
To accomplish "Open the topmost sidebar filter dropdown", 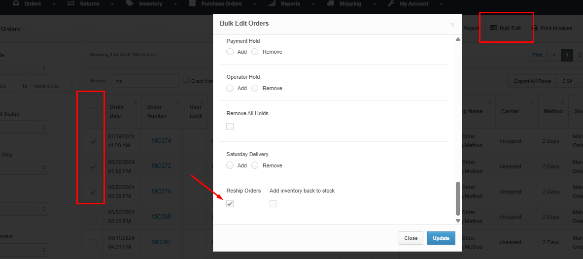I will [x=25, y=68].
